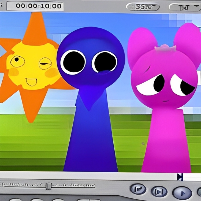
Task: Click the left end of the shuttle track
Action: coord(3,185)
